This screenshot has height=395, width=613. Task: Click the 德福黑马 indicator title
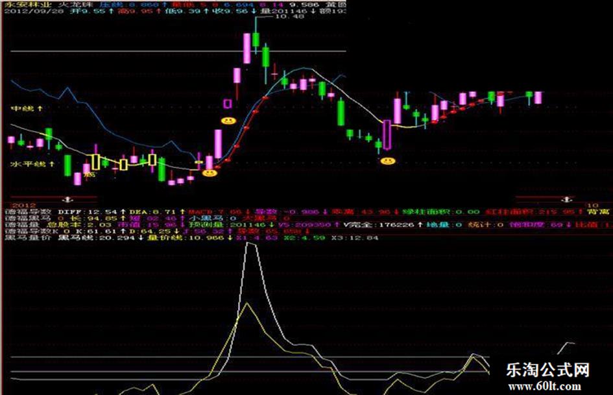coord(27,218)
